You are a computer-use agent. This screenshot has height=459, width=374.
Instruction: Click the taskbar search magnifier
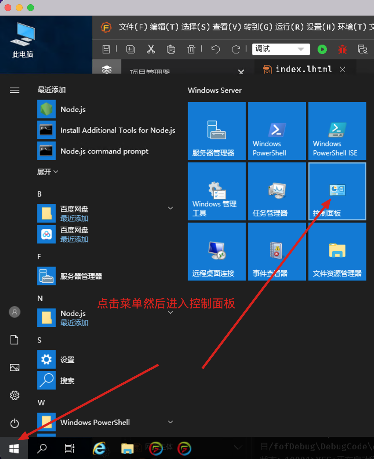(x=42, y=448)
